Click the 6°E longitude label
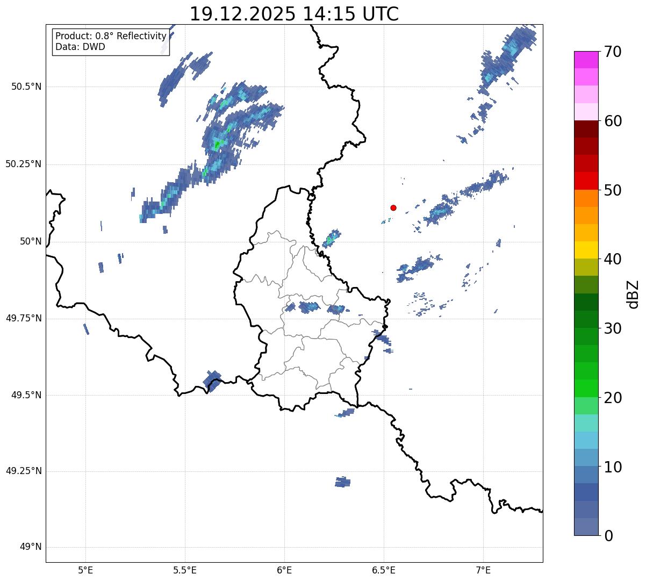 pos(284,570)
